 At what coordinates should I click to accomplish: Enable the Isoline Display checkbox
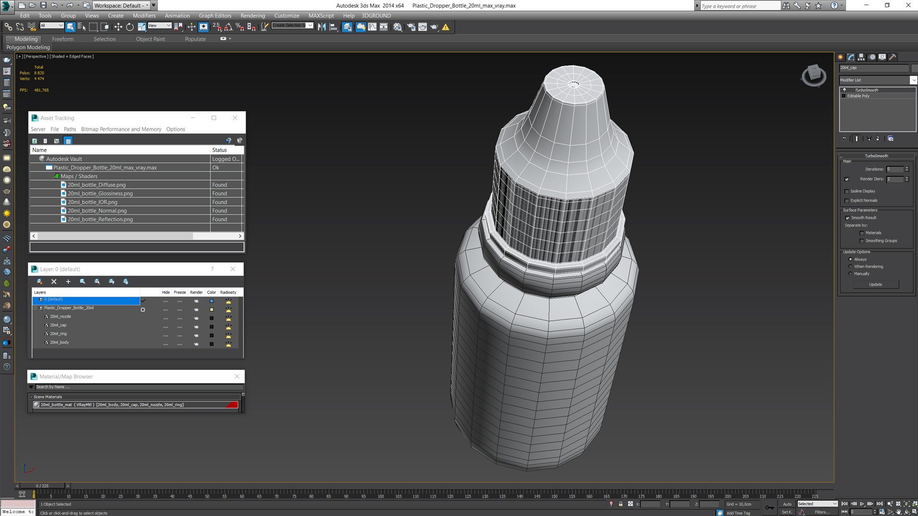point(847,191)
